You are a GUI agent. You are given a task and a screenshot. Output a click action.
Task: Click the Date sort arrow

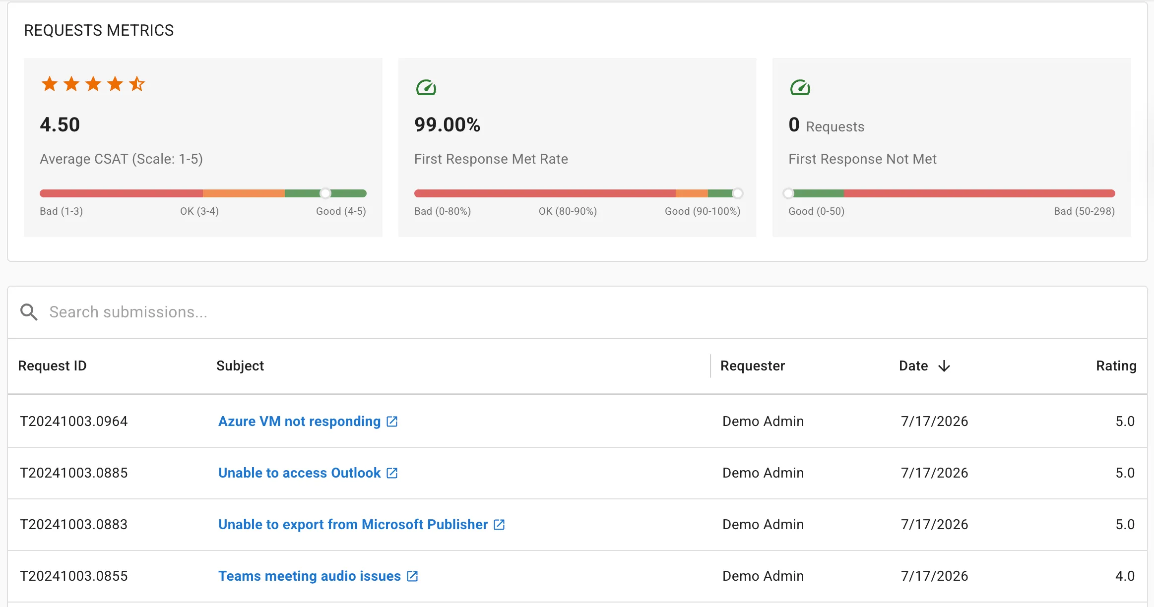coord(944,366)
